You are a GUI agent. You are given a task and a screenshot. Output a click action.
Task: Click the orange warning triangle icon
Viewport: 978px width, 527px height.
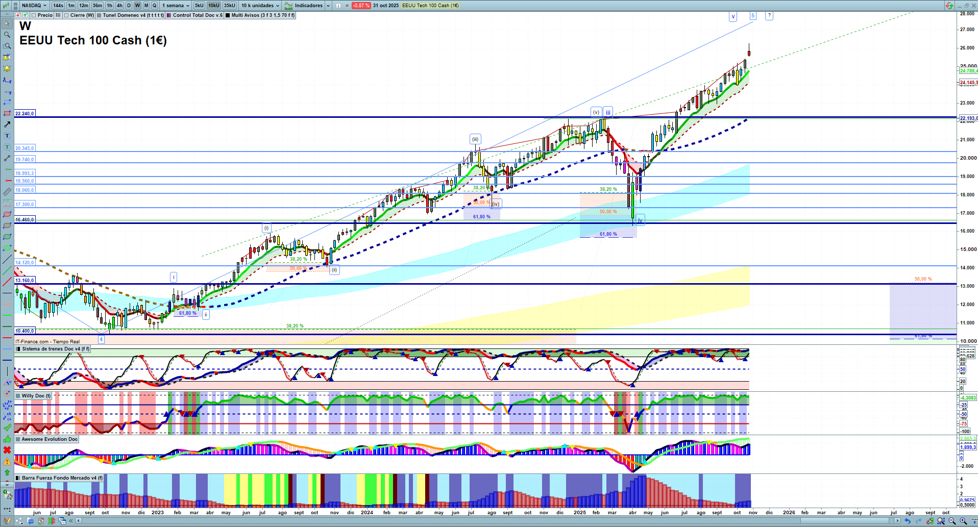7,461
